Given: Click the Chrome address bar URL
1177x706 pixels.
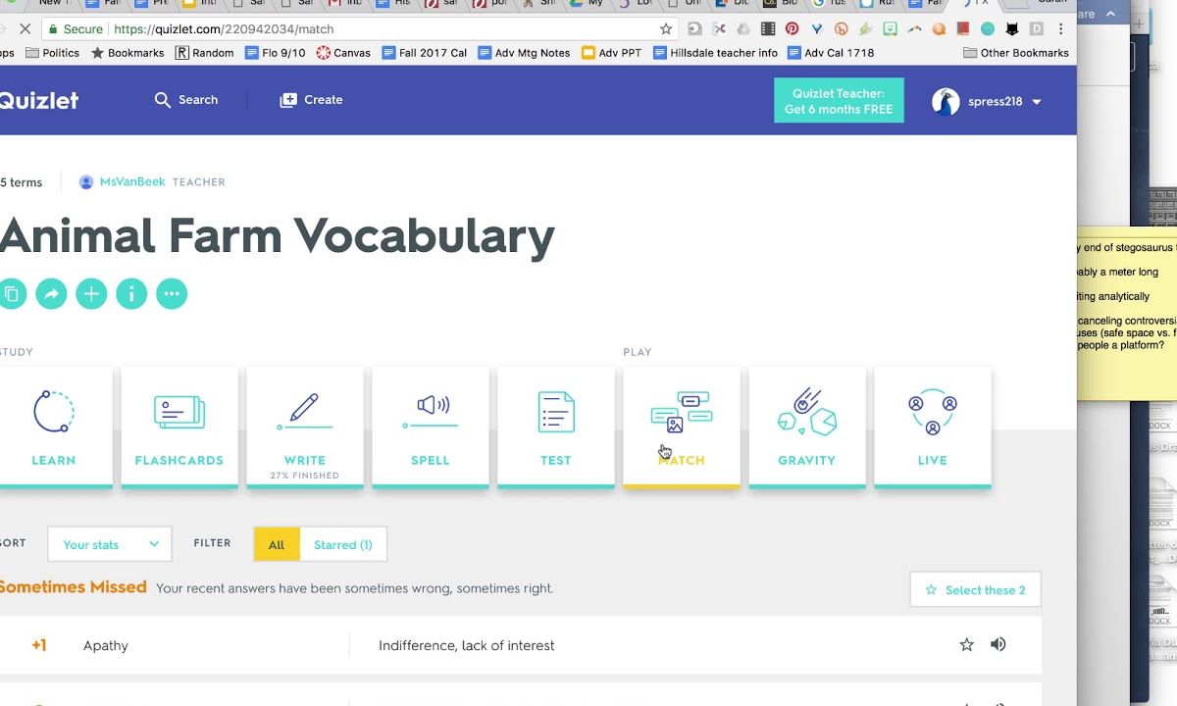Looking at the screenshot, I should click(x=224, y=29).
